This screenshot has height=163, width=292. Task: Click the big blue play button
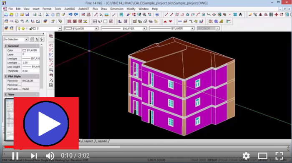(46, 123)
